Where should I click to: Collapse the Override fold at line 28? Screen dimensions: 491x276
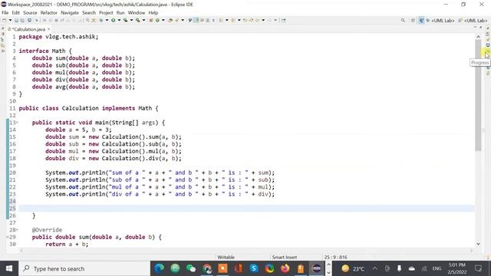17,230
